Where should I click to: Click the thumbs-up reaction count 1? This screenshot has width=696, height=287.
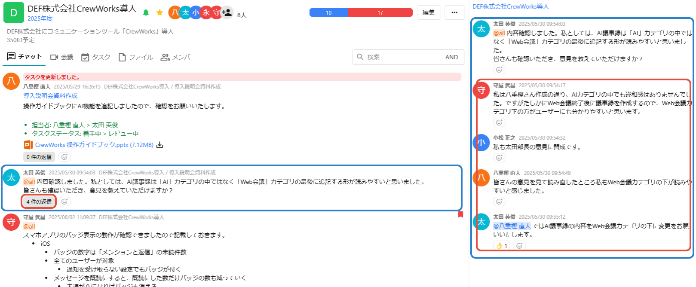[502, 246]
